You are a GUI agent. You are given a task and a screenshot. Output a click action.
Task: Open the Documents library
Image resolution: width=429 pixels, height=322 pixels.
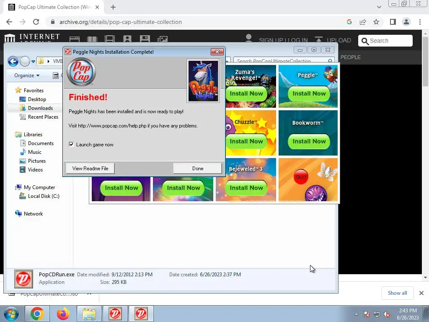pos(41,143)
